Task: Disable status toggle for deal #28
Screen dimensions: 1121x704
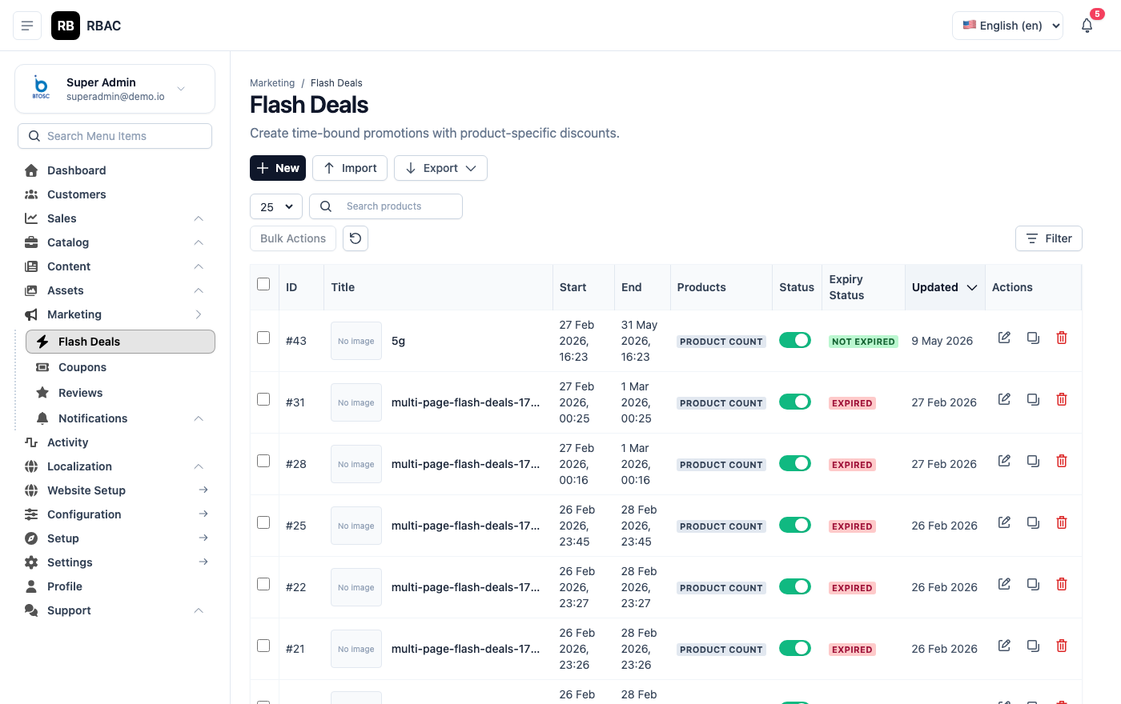Action: 795,463
